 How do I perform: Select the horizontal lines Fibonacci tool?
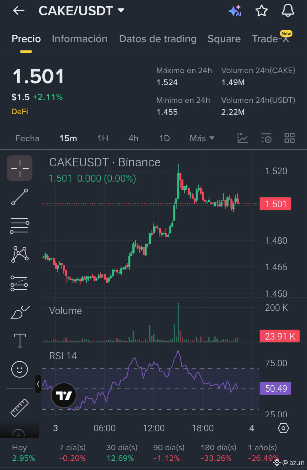click(x=20, y=226)
